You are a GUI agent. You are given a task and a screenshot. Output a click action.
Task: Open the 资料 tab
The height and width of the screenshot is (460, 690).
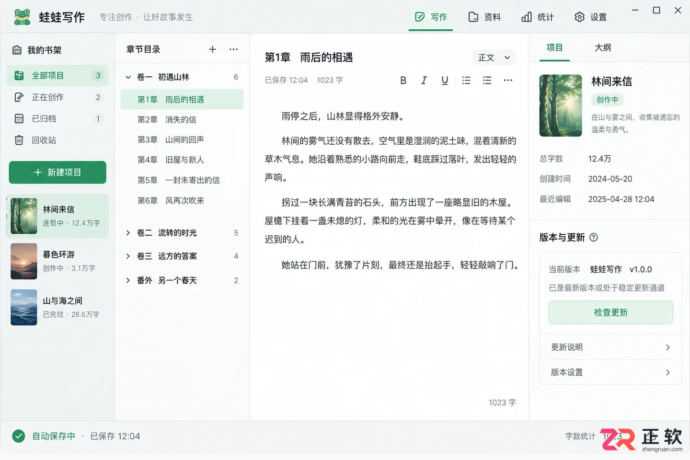pos(484,17)
